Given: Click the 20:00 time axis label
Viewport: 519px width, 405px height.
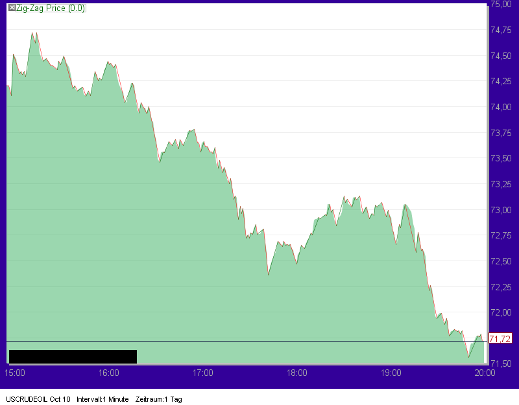Looking at the screenshot, I should click(x=485, y=373).
